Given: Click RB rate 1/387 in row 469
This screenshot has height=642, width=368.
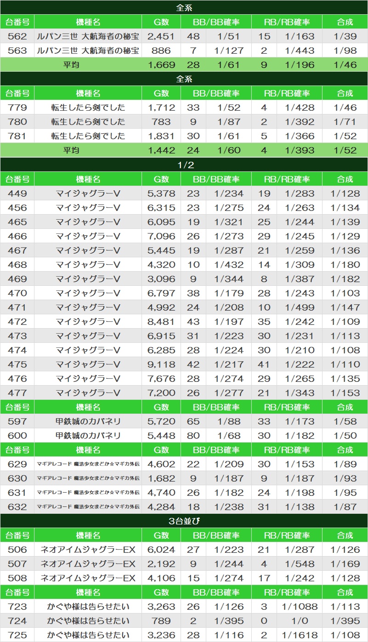Looking at the screenshot, I should pyautogui.click(x=300, y=279).
